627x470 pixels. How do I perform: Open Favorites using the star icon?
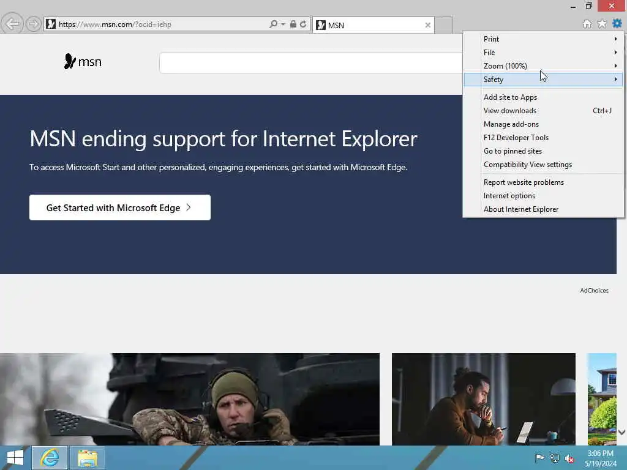click(x=602, y=24)
